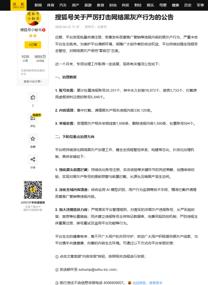Viewport: 208px width, 285px height.
Task: Click the 扫码打开手机搜狐网 caption
Action: click(33, 202)
